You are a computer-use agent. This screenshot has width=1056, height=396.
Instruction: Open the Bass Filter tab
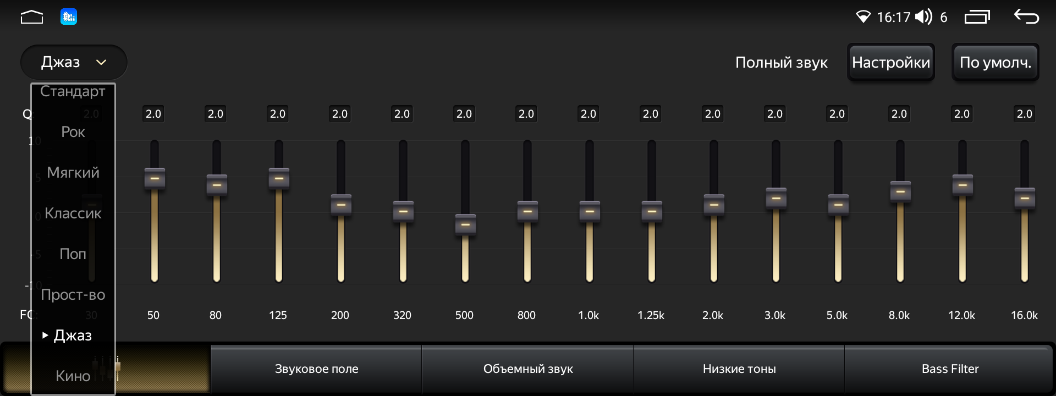(950, 369)
